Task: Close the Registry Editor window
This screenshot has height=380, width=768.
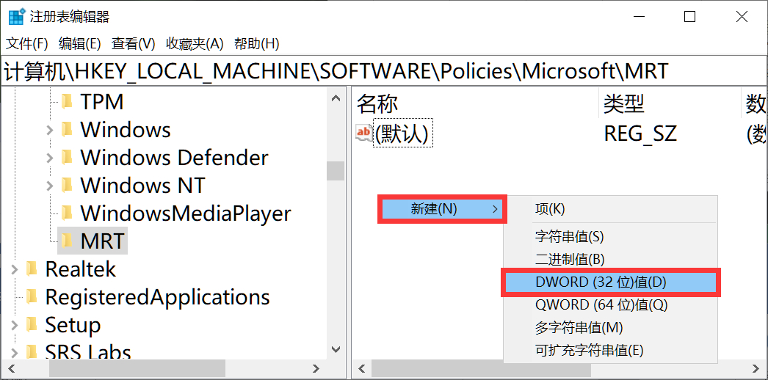Action: pyautogui.click(x=742, y=17)
